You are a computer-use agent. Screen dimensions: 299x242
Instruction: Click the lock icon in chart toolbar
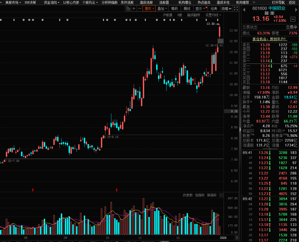[128, 9]
